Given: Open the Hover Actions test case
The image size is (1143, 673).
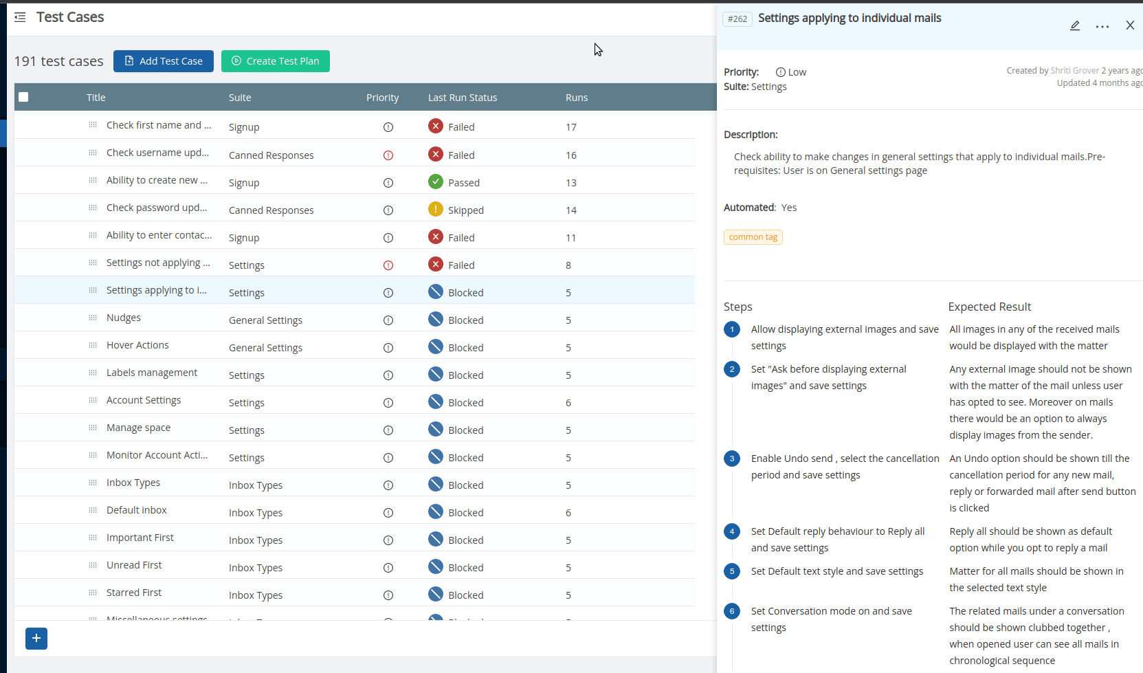Looking at the screenshot, I should click(x=137, y=345).
